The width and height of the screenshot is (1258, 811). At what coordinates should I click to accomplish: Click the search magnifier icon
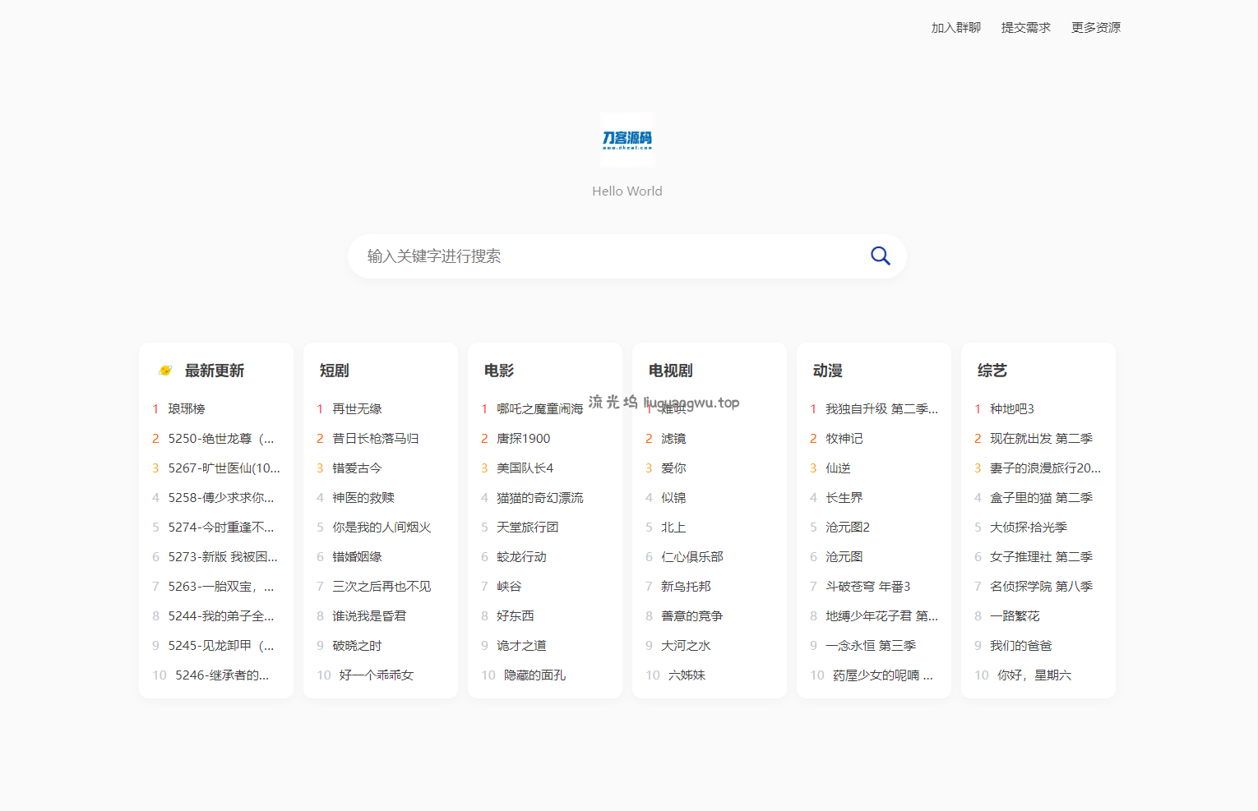(880, 256)
